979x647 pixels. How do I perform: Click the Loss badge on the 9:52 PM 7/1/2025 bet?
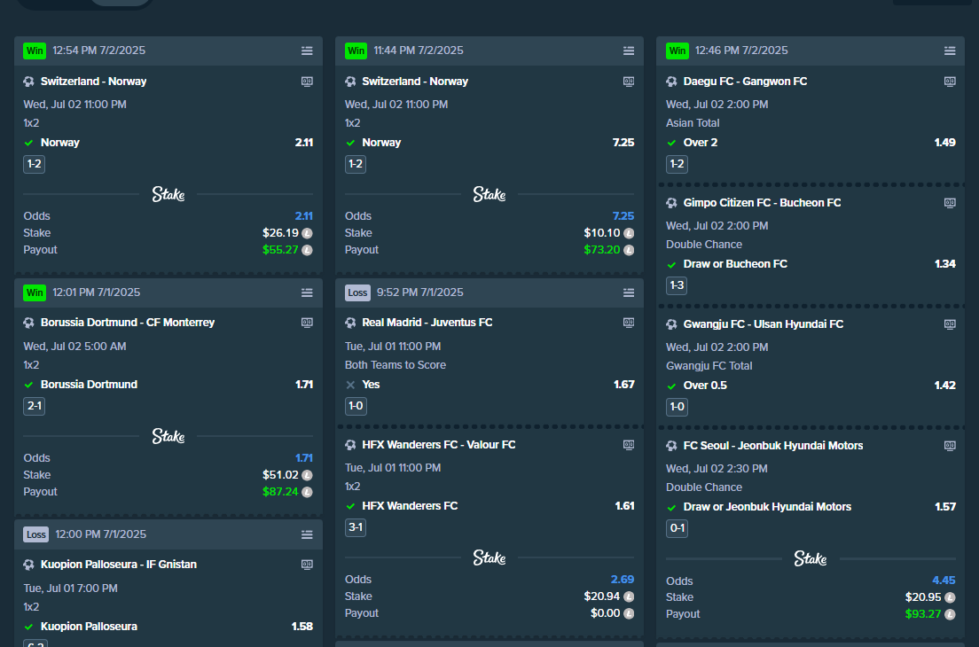point(357,292)
